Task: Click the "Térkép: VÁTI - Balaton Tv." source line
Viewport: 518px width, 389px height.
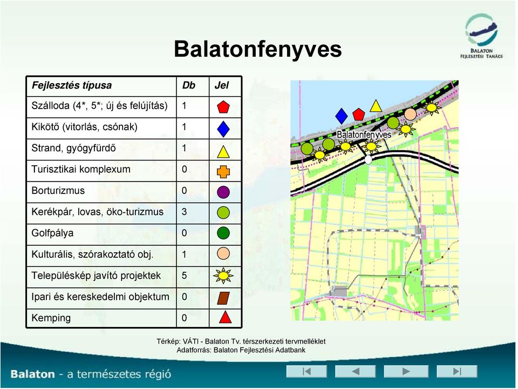Action: pos(241,341)
